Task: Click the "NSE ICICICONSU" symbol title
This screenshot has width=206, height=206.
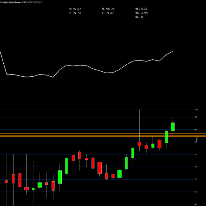Action: (x=32, y=2)
